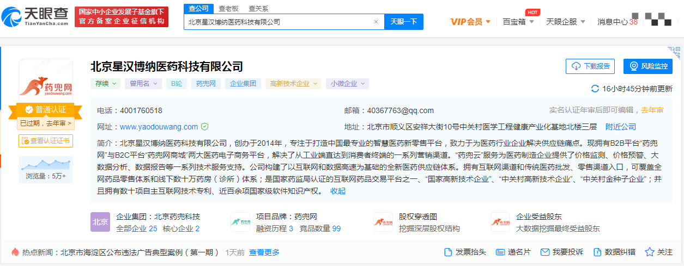Open the 北京市海淀区公布违法广告典型案例 news
Image resolution: width=684 pixels, height=266 pixels.
140,252
